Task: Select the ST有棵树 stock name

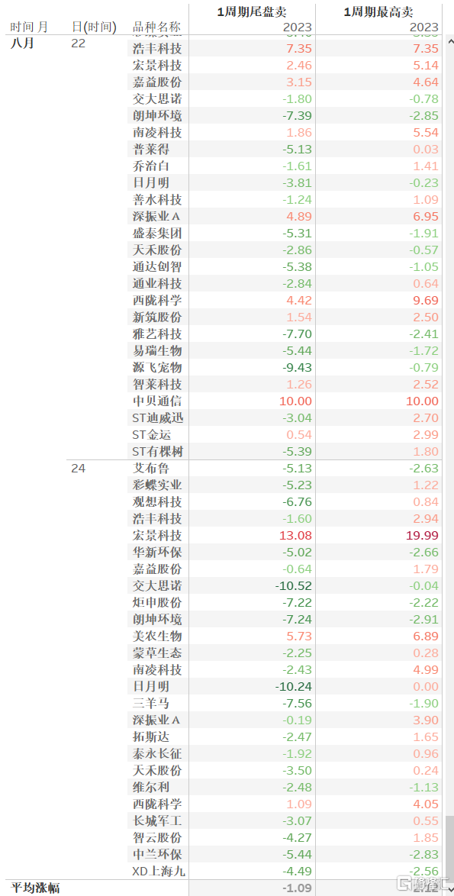Action: click(159, 451)
